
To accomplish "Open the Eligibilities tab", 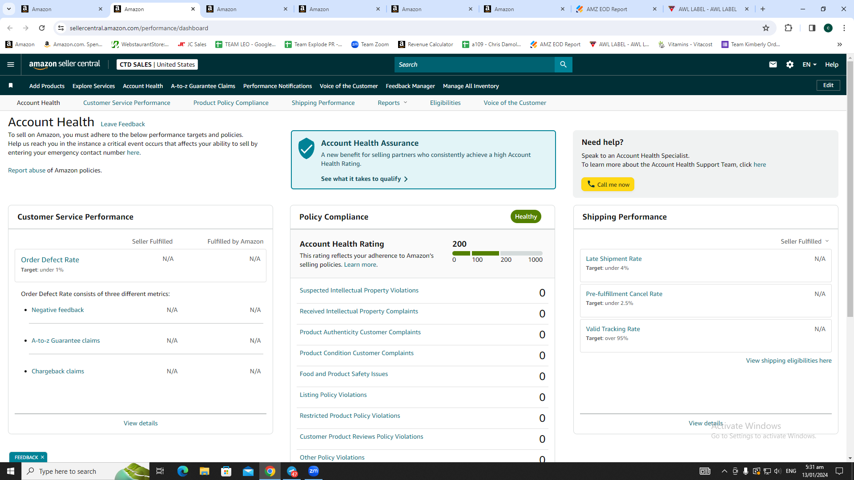I will coord(445,103).
